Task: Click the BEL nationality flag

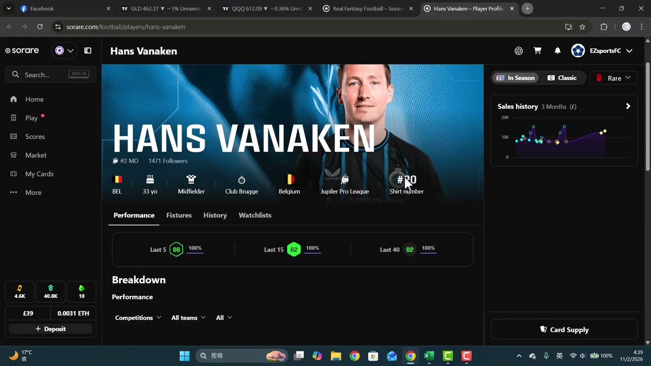Action: click(117, 179)
